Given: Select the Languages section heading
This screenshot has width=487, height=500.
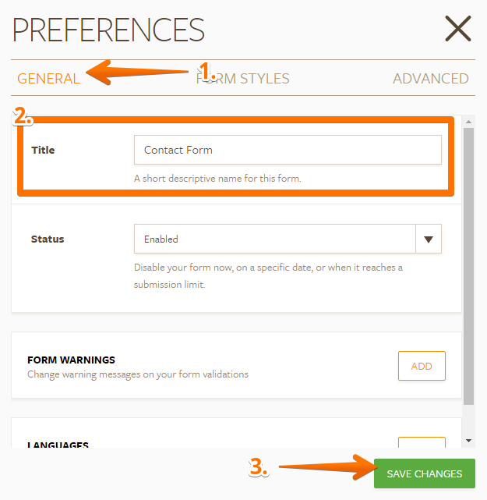Looking at the screenshot, I should coord(58,445).
